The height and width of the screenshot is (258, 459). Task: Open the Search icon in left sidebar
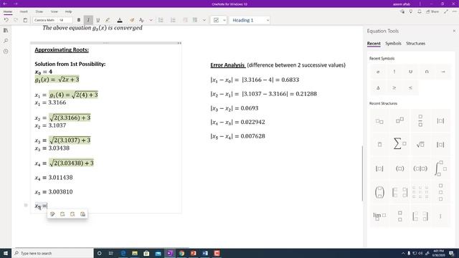click(x=6, y=41)
